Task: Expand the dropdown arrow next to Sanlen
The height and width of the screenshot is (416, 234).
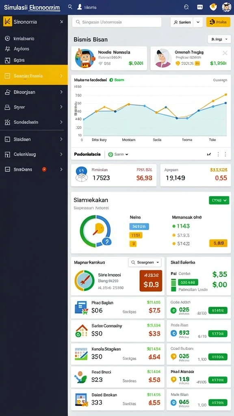Action: tap(198, 22)
